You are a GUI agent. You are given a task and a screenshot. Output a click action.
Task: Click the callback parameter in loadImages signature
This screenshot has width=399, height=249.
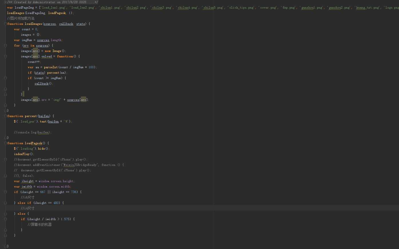[66, 24]
